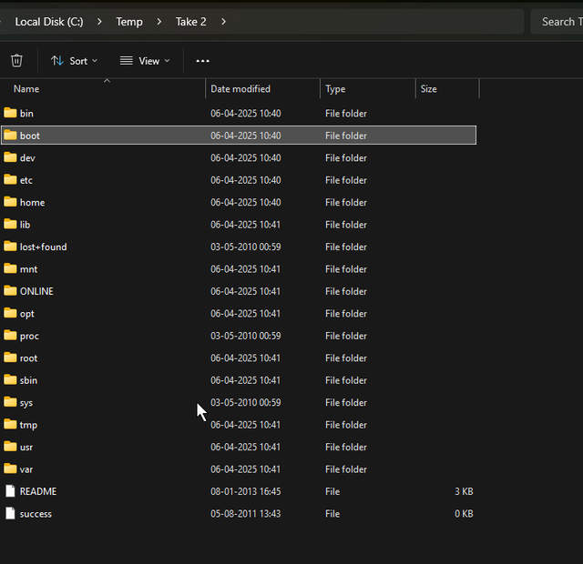This screenshot has width=583, height=564.
Task: Click File folder type in usr row
Action: point(346,447)
